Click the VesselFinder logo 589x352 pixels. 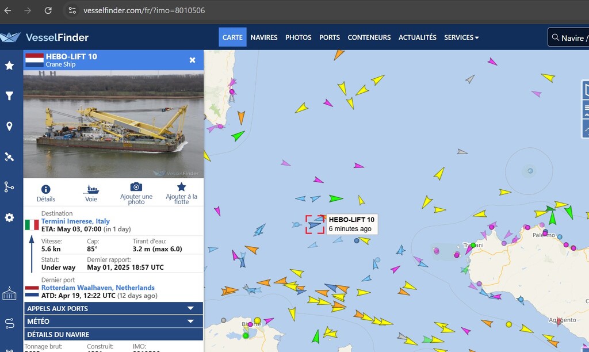[45, 37]
